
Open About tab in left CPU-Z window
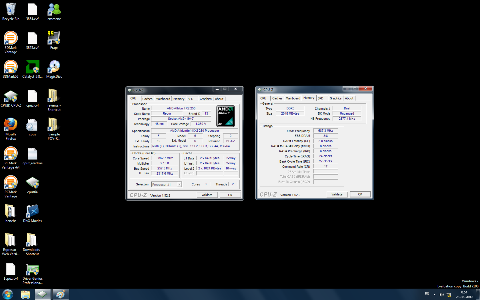219,99
